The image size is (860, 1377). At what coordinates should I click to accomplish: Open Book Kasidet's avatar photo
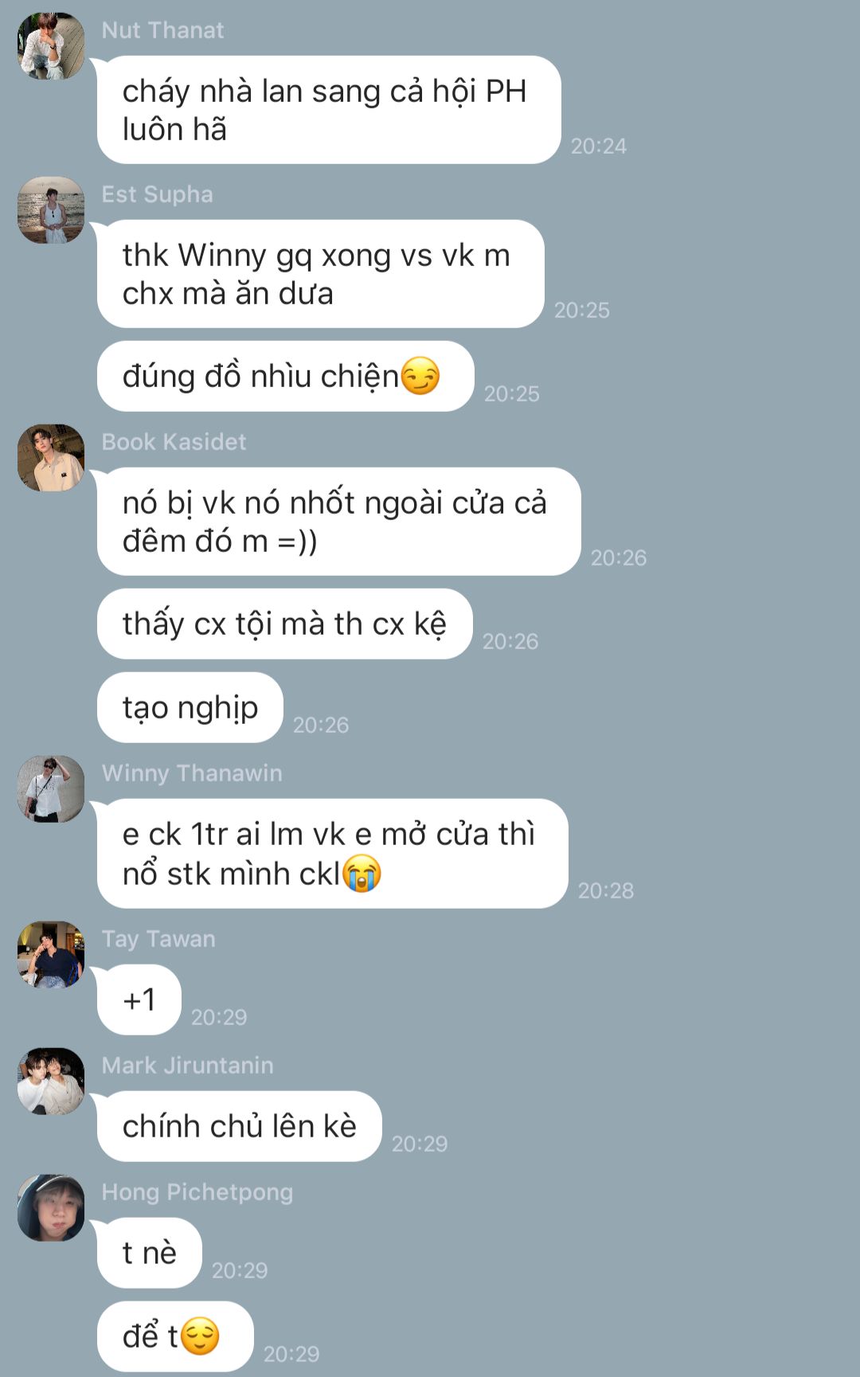[x=51, y=458]
